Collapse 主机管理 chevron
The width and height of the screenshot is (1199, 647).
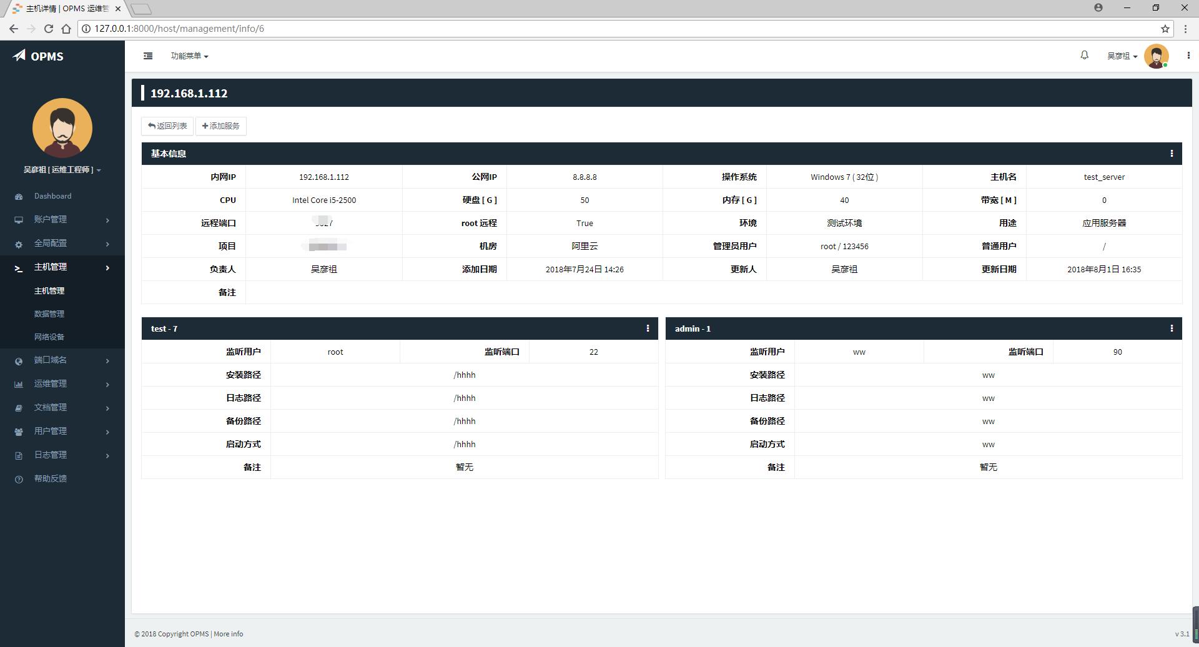(x=107, y=268)
